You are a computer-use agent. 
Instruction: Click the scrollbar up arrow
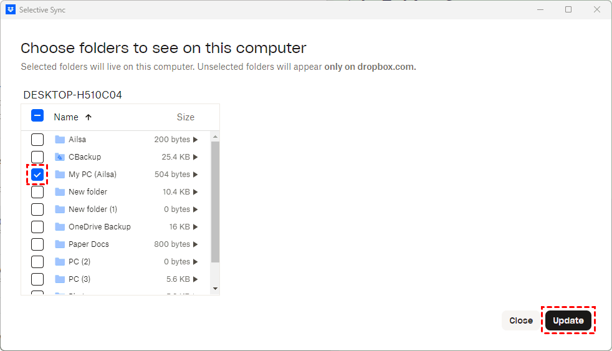(x=215, y=137)
